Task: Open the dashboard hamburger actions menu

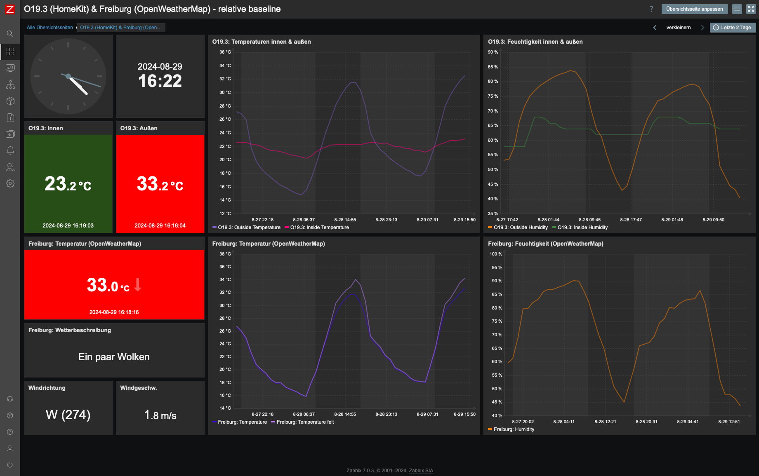Action: (737, 9)
